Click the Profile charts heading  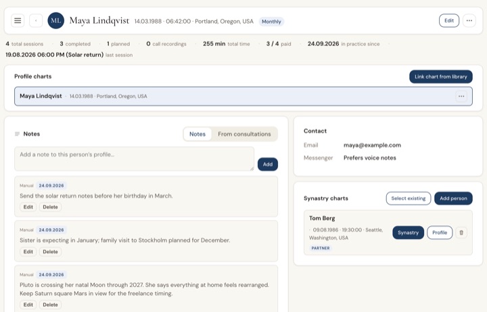(33, 76)
